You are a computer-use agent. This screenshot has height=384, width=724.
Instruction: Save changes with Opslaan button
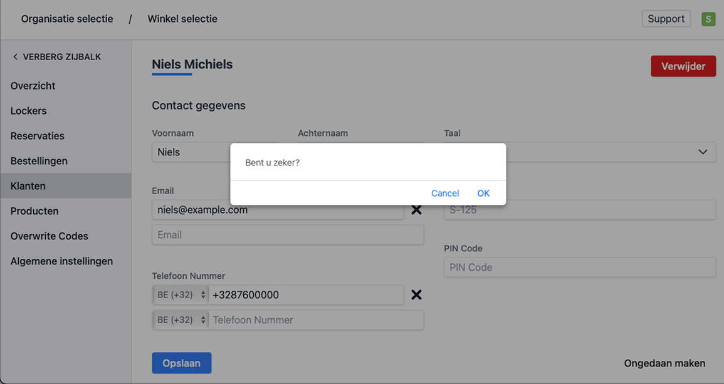click(181, 363)
